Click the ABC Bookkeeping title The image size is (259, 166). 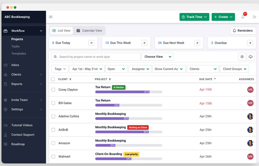click(17, 17)
